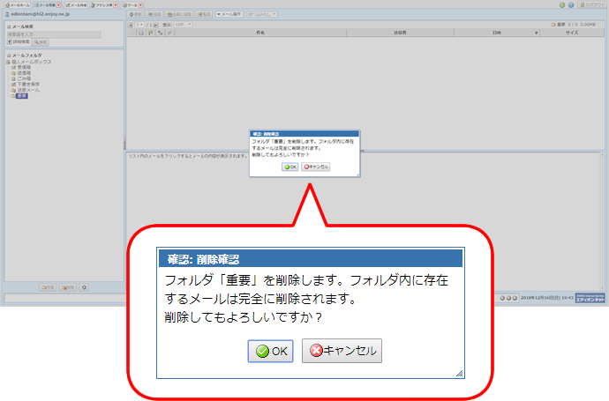Open the 表示 10件 items-per-page dropdown
Image resolution: width=609 pixels, height=401 pixels.
tap(183, 25)
